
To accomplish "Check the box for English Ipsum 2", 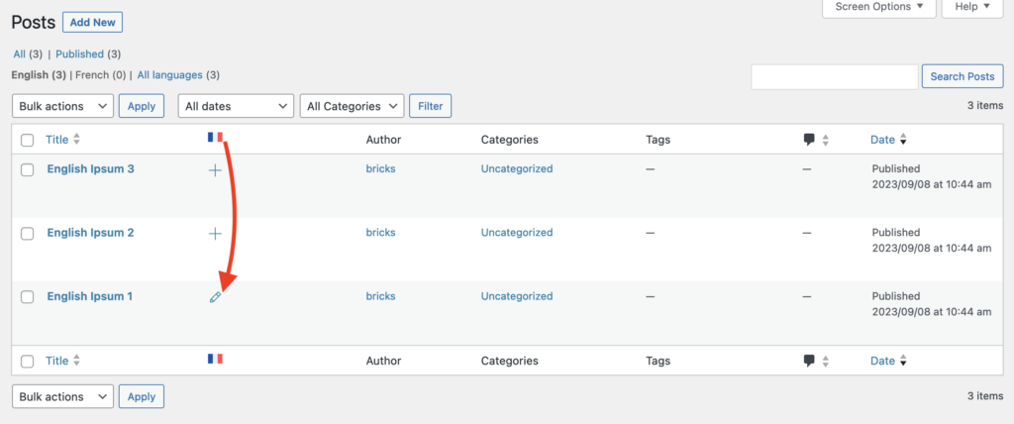I will pos(28,234).
